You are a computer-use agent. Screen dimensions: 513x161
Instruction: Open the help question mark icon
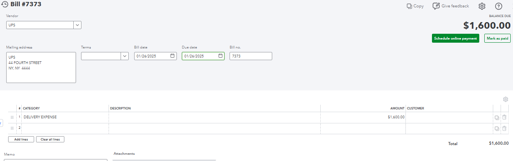[499, 6]
